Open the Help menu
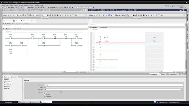The image size is (189, 106). pyautogui.click(x=42, y=5)
